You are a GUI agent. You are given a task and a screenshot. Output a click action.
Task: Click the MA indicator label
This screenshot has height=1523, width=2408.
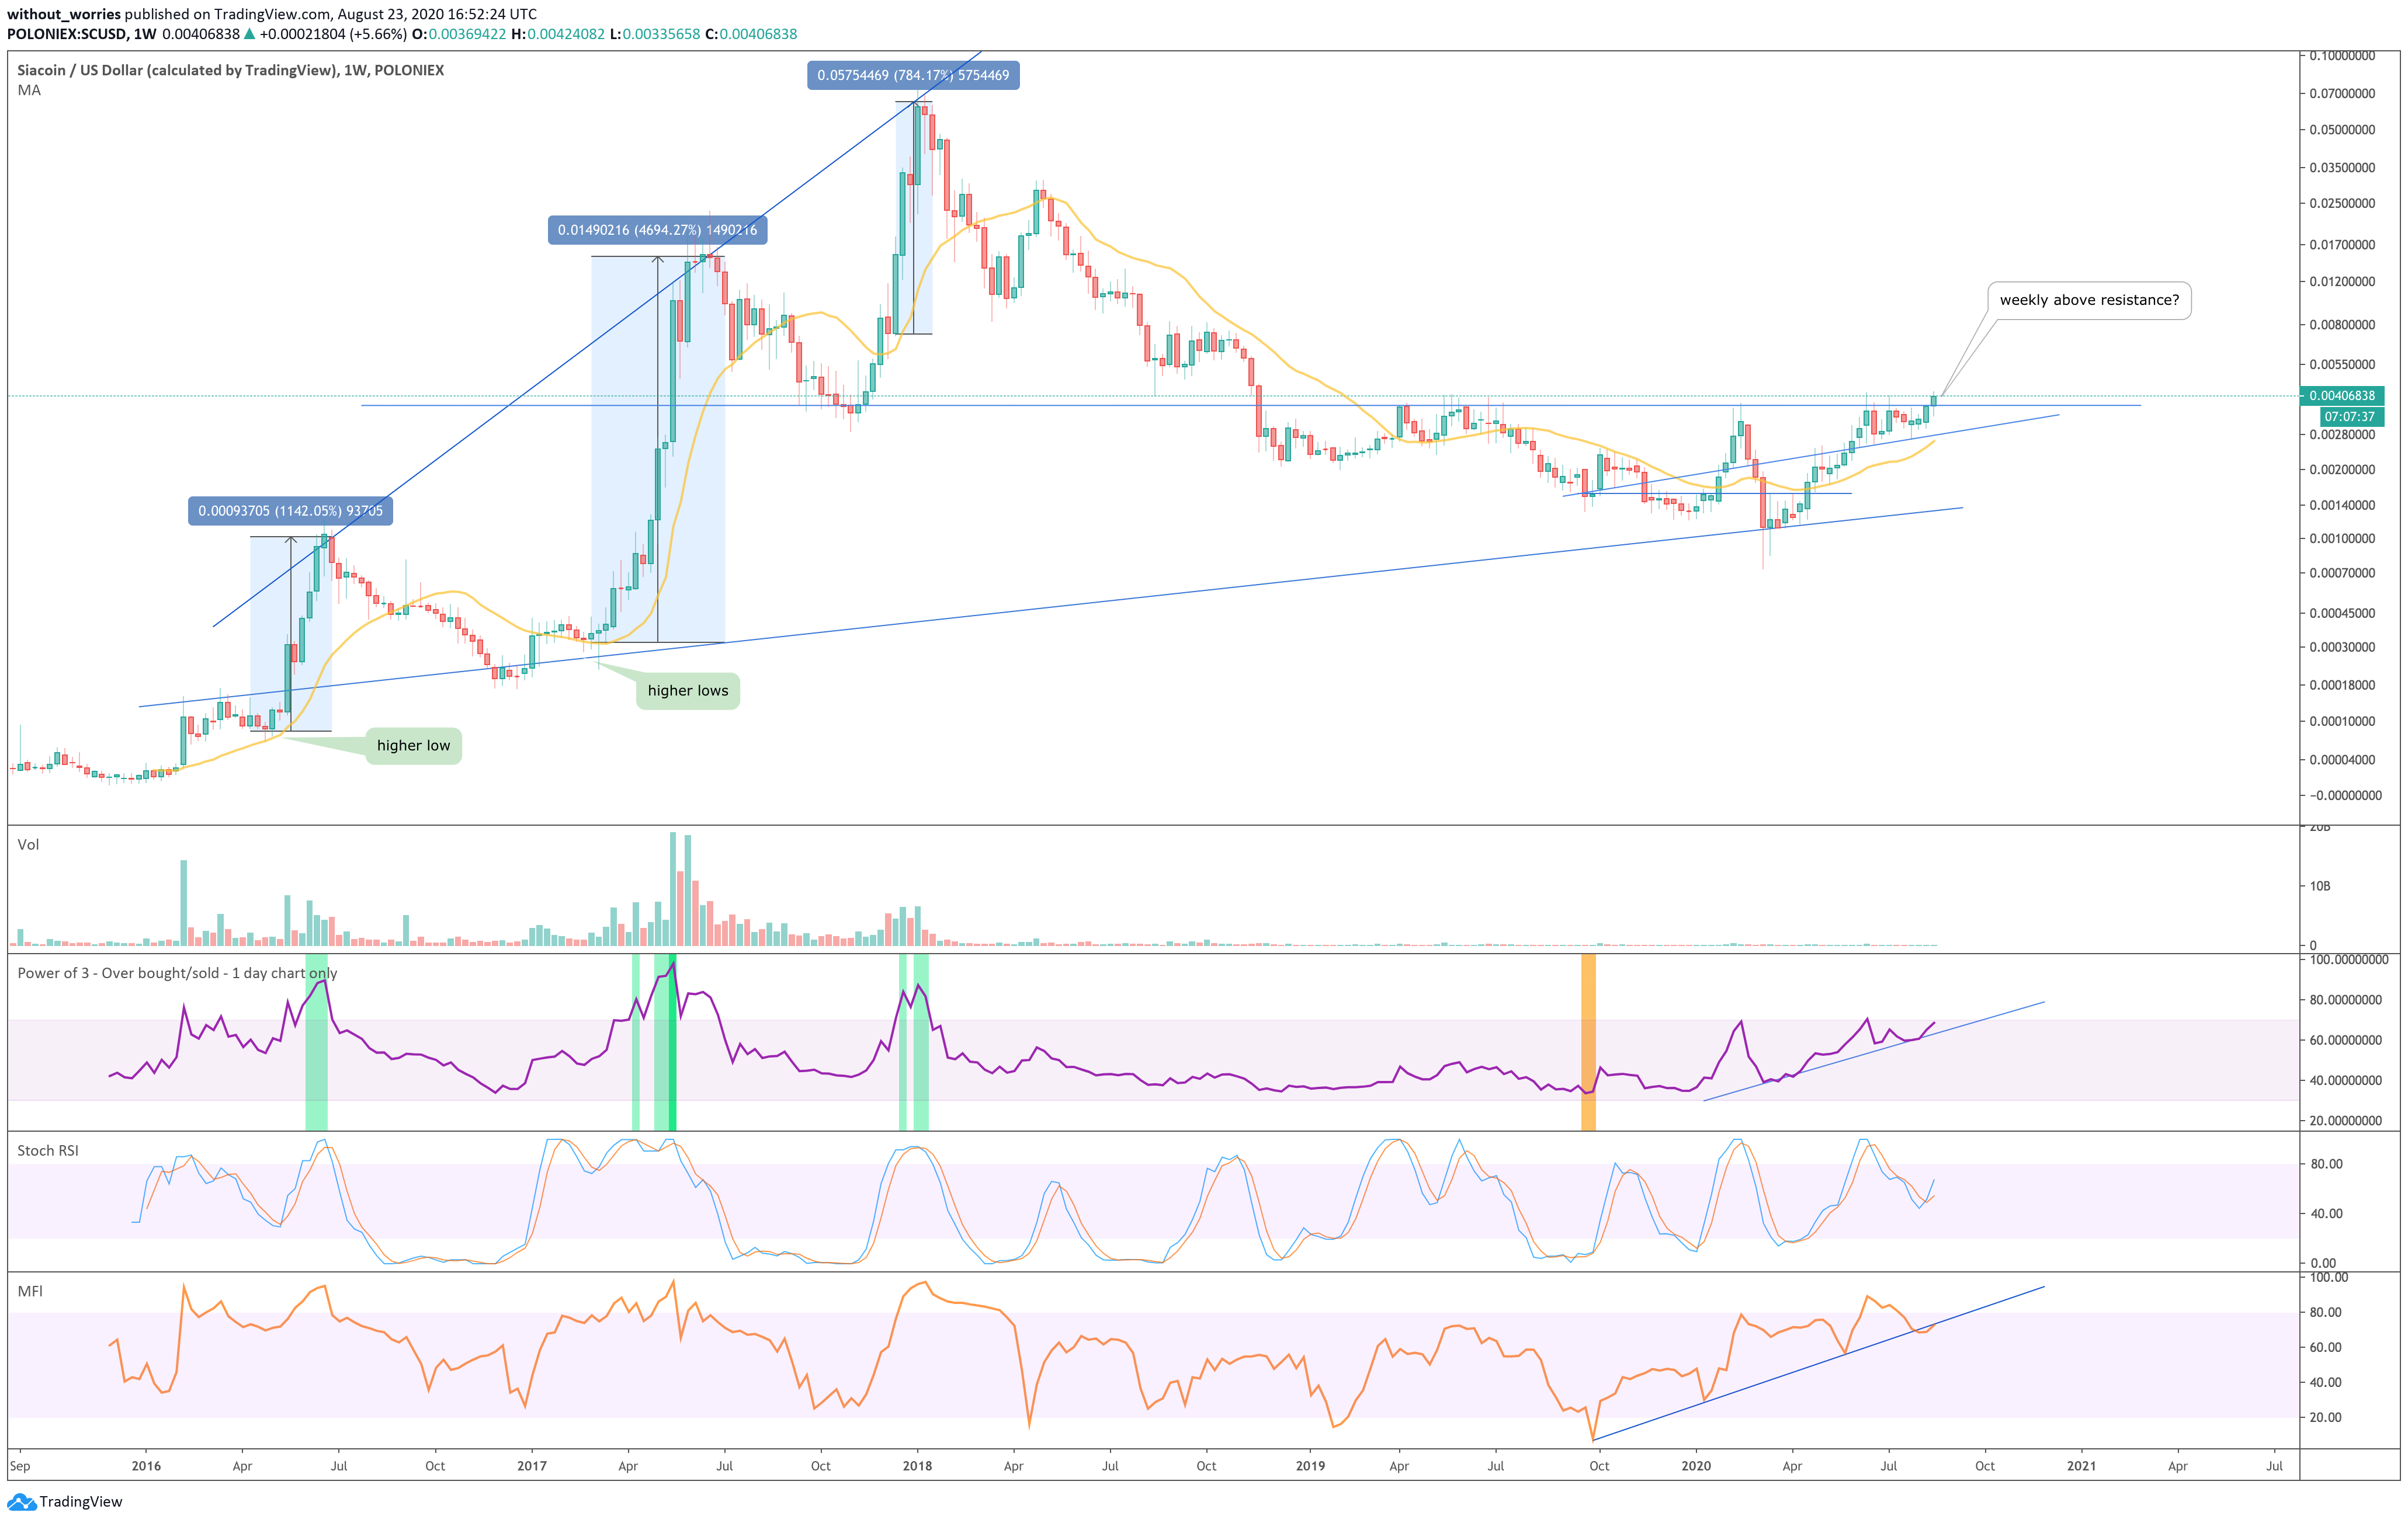click(29, 90)
